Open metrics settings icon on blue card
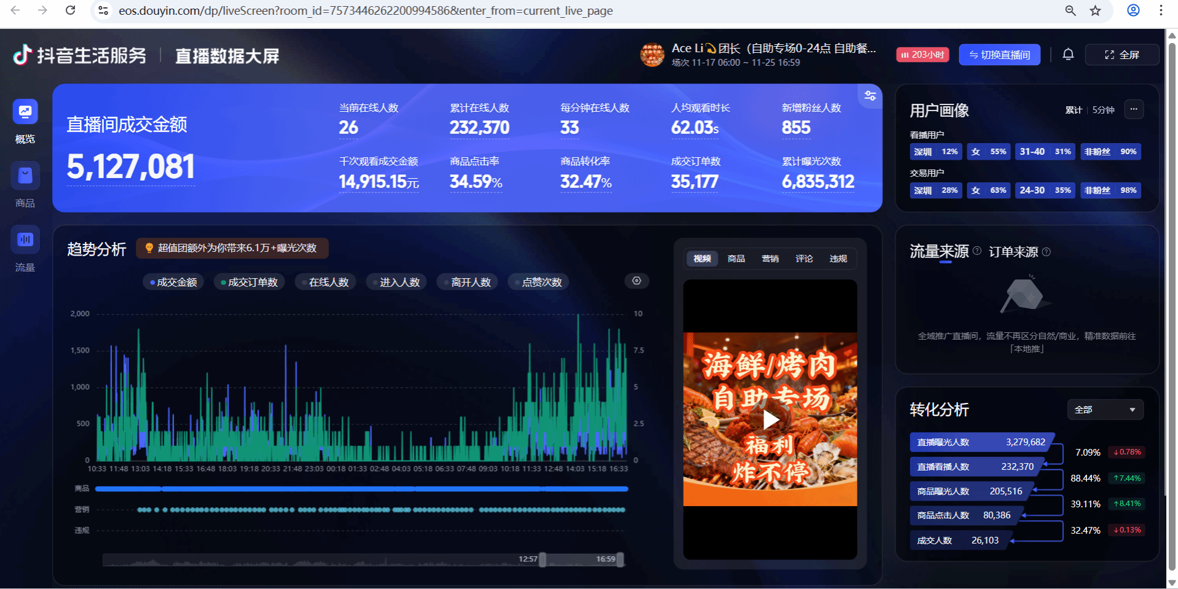1178x589 pixels. 870,96
